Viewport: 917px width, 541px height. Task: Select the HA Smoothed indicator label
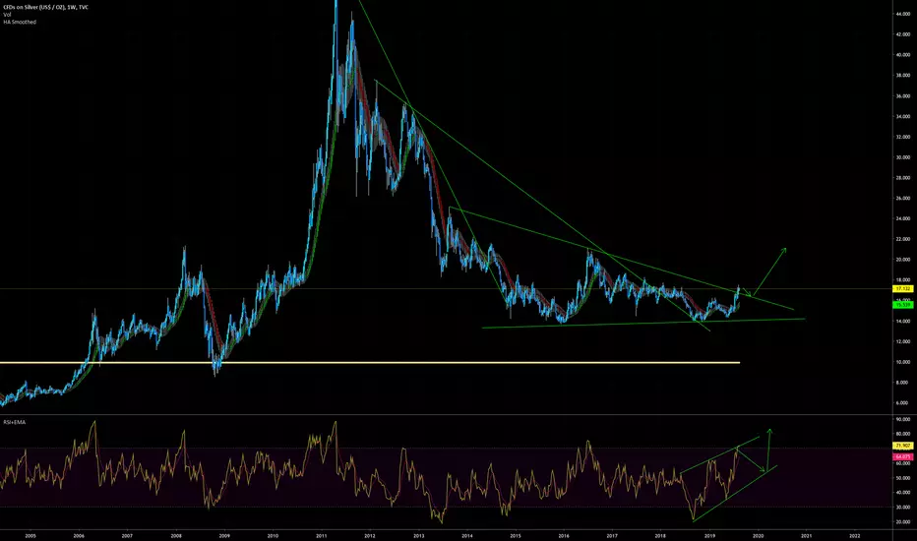tap(20, 22)
